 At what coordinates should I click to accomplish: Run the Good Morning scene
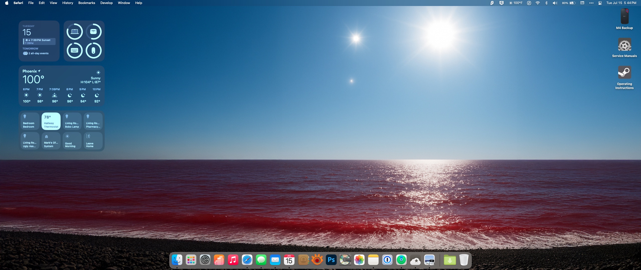72,141
